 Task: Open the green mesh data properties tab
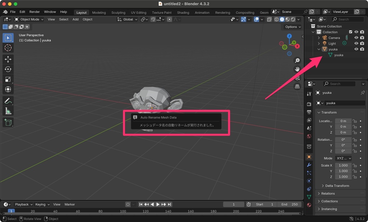click(308, 197)
